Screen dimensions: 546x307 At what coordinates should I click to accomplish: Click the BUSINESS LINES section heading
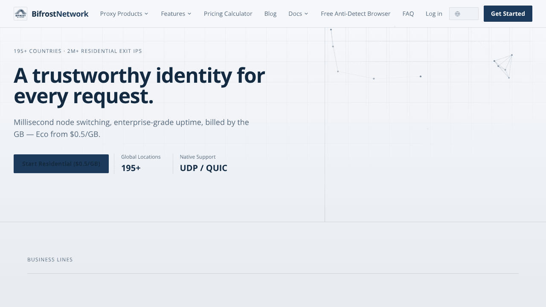click(x=50, y=260)
